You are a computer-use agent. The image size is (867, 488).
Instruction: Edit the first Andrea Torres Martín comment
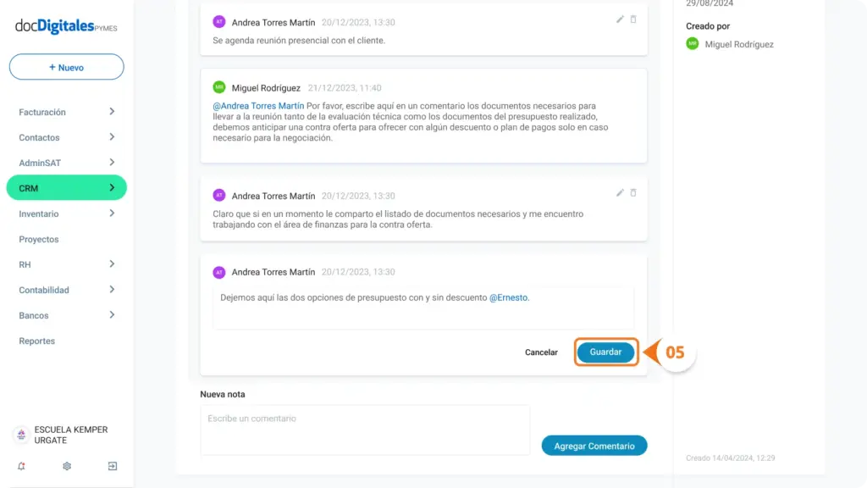tap(620, 19)
